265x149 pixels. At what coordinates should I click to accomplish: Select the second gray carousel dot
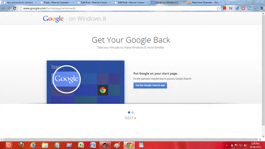(133, 112)
